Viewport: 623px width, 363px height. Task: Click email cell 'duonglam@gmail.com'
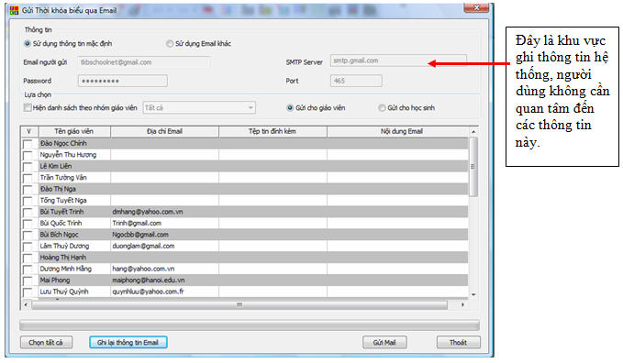164,247
